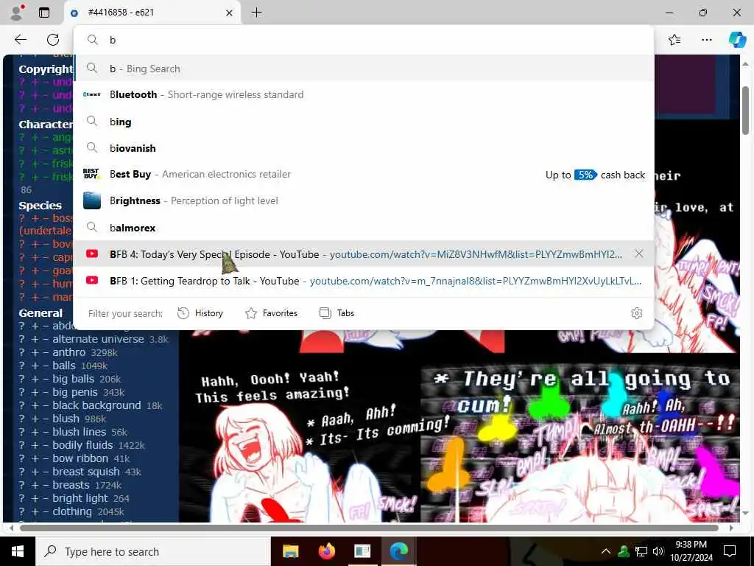Click the address bar text field
The height and width of the screenshot is (566, 754).
pyautogui.click(x=364, y=40)
